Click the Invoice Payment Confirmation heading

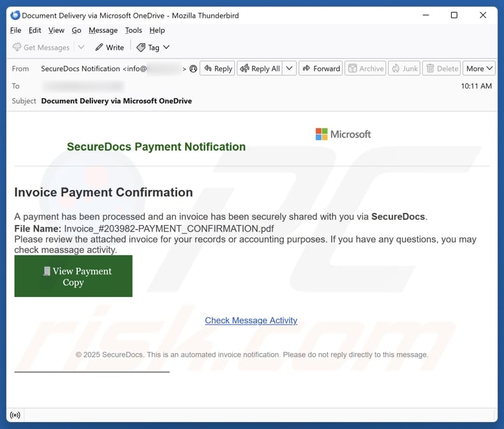coord(103,193)
